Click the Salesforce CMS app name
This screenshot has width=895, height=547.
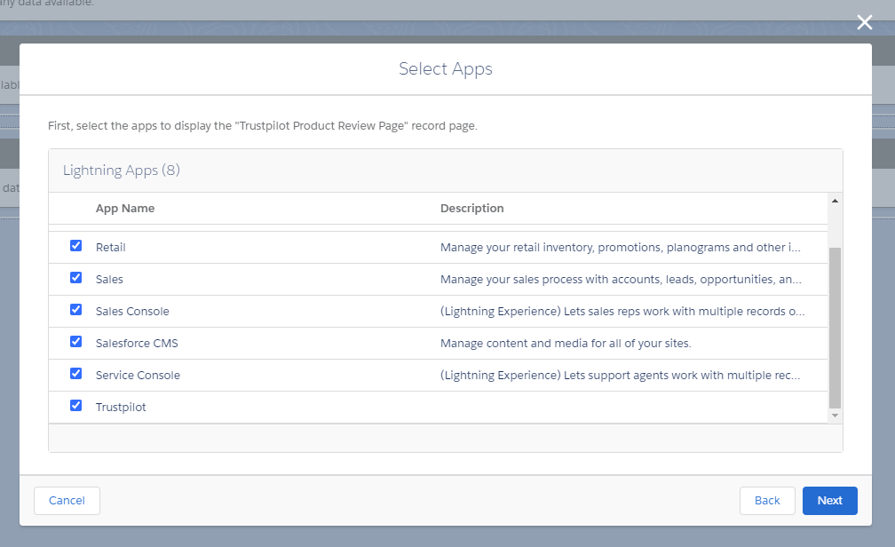135,341
